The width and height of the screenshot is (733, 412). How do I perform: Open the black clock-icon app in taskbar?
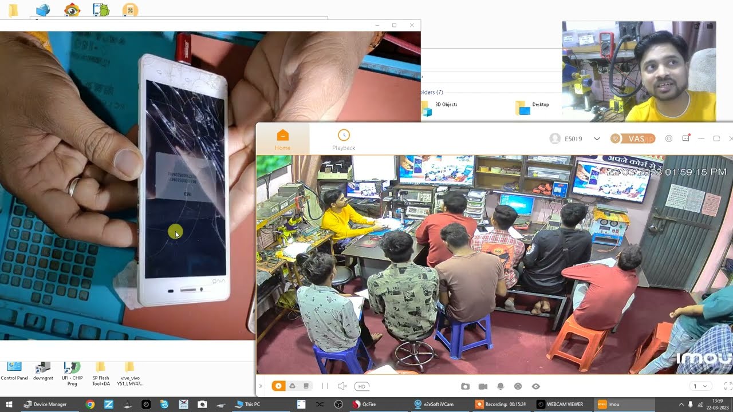(x=146, y=404)
